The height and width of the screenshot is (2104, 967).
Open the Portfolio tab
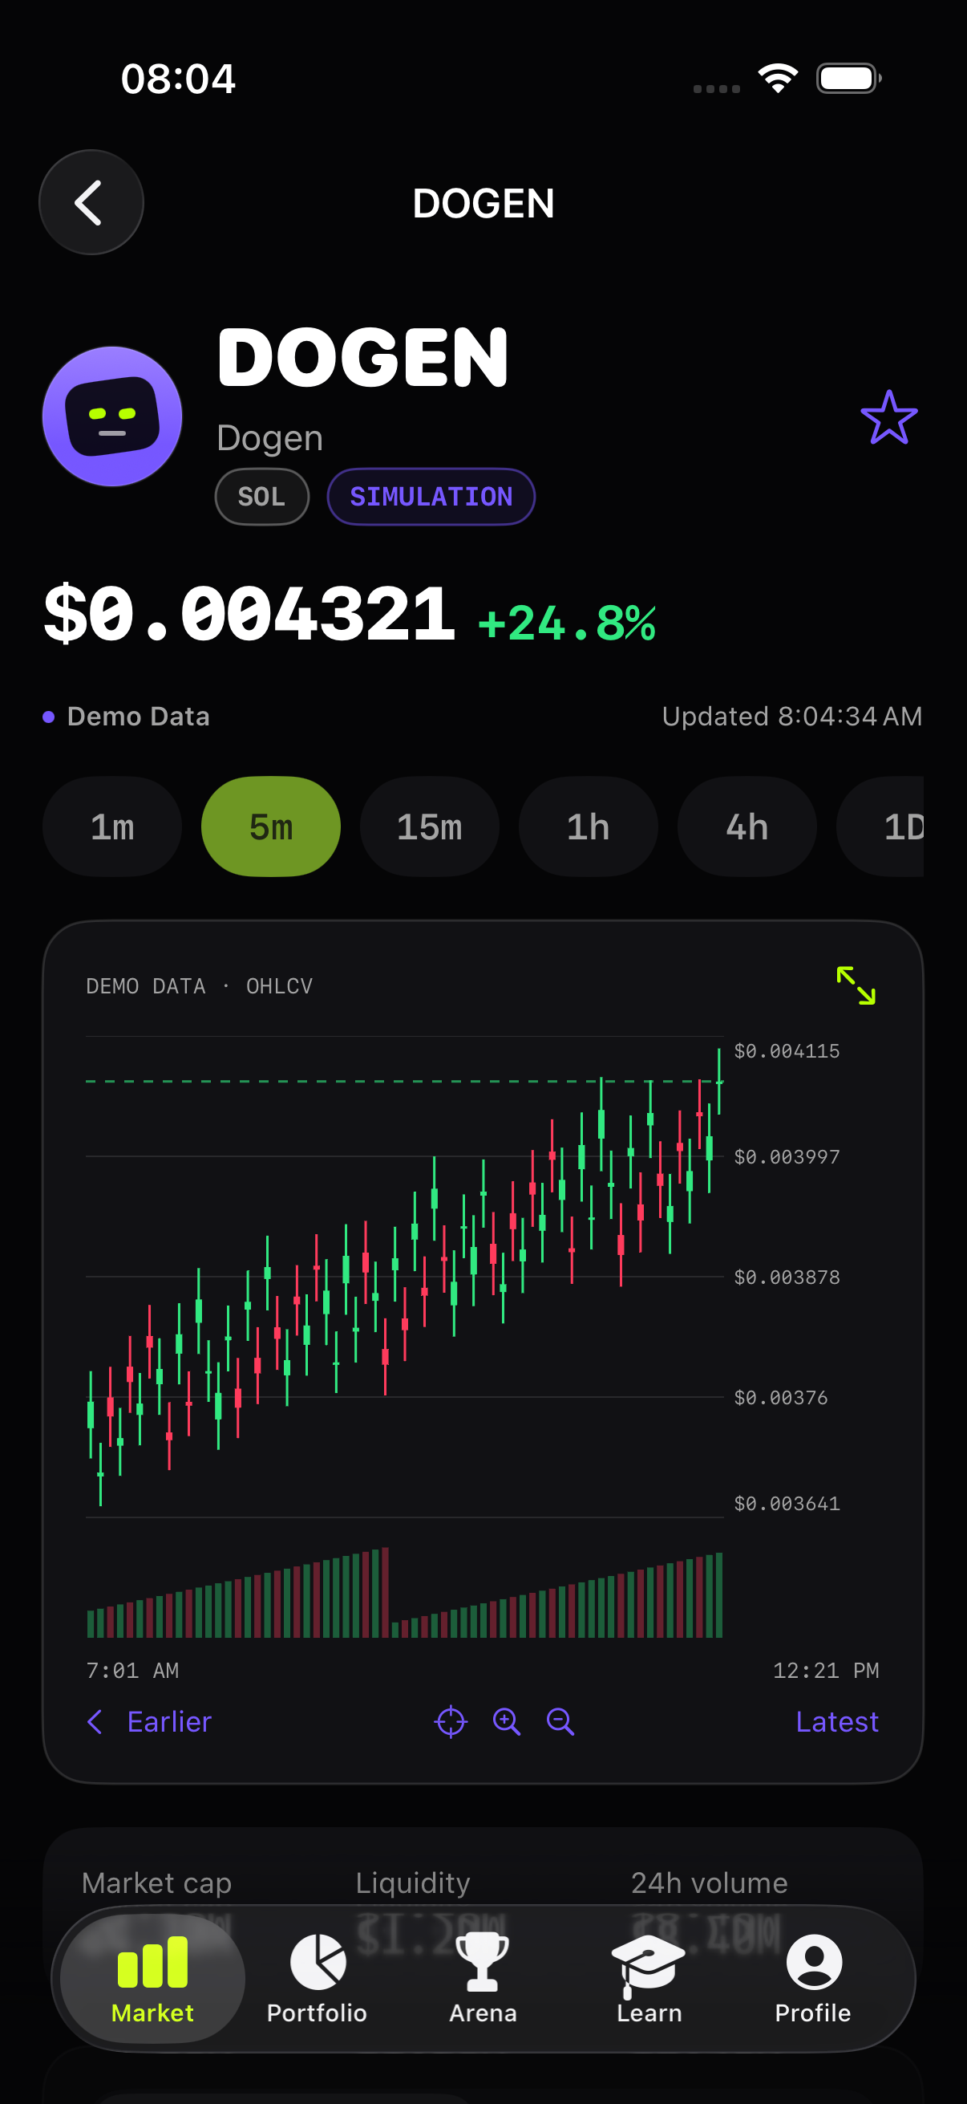point(318,1980)
